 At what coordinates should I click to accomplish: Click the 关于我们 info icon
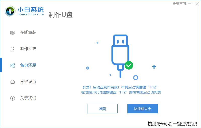coord(12,98)
